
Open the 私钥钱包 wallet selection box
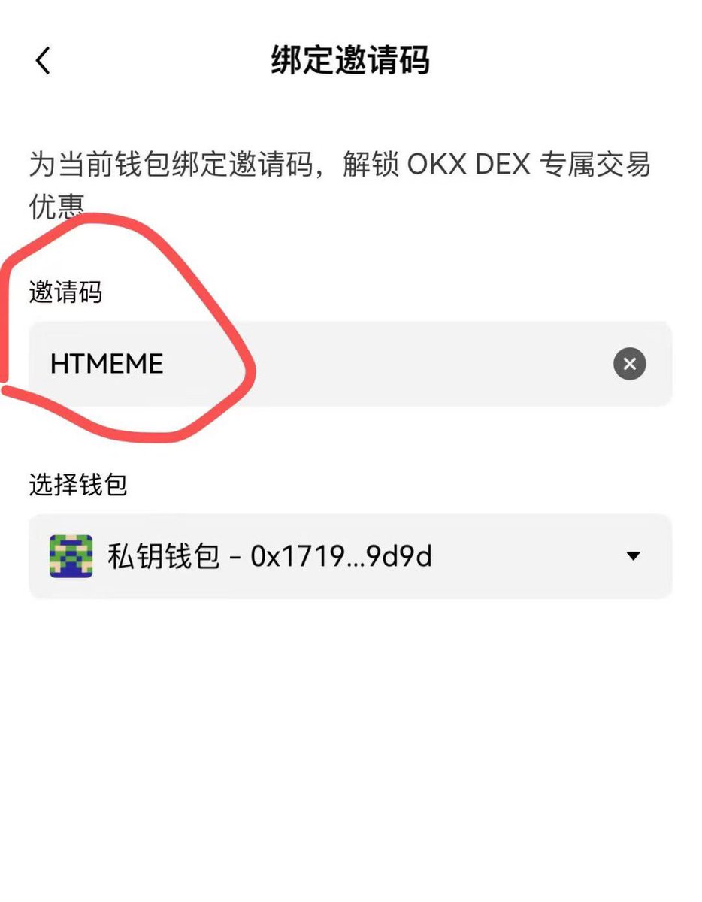click(350, 556)
